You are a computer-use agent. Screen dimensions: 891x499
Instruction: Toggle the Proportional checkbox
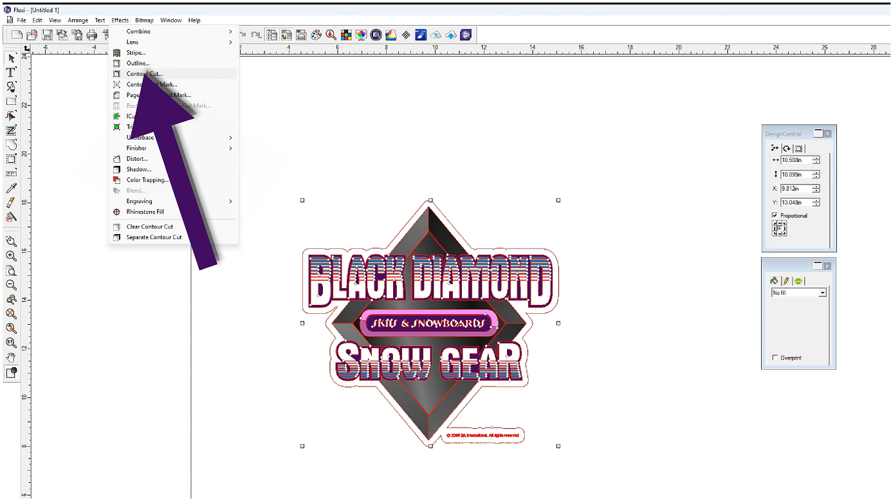775,215
